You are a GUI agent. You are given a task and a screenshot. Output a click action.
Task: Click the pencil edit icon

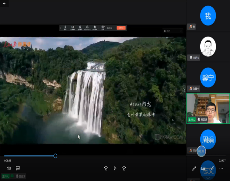[194, 168]
